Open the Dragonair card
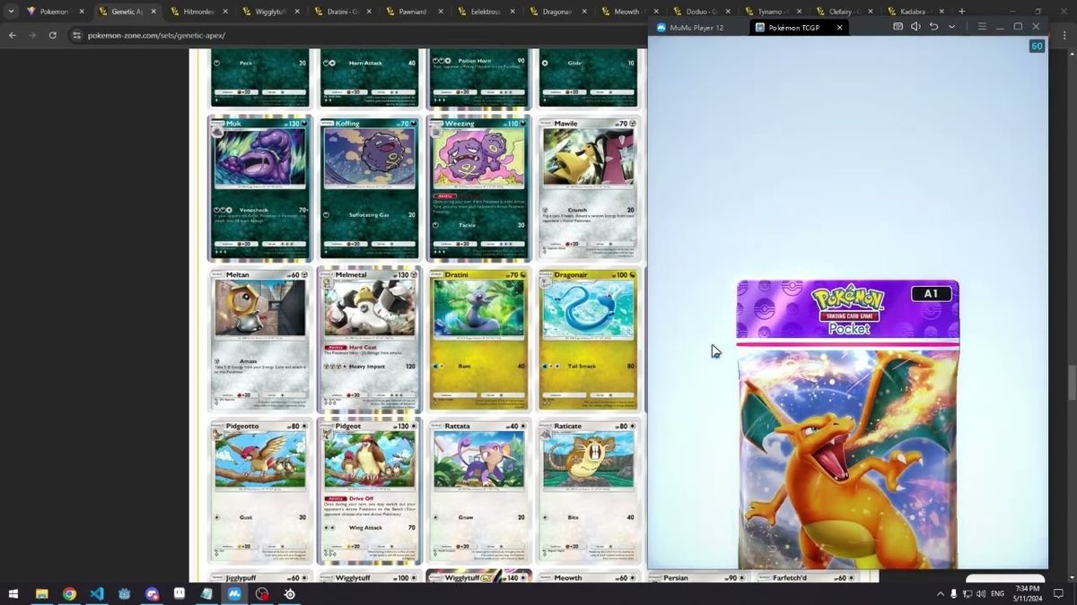 pyautogui.click(x=588, y=339)
